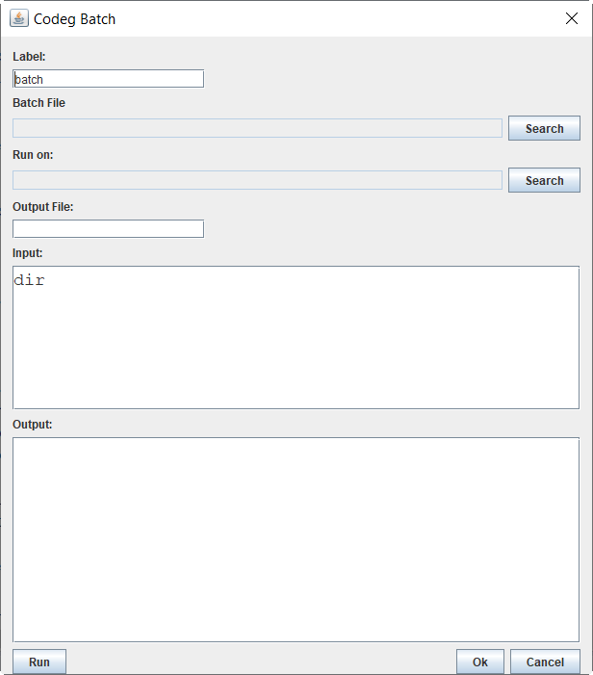The height and width of the screenshot is (675, 593).
Task: Close the Codeg Batch dialog
Action: [571, 18]
